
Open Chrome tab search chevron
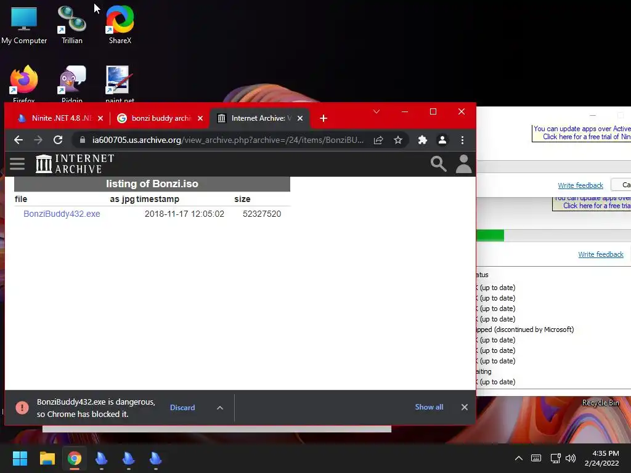tap(377, 112)
